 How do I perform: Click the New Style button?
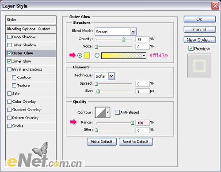pyautogui.click(x=200, y=40)
